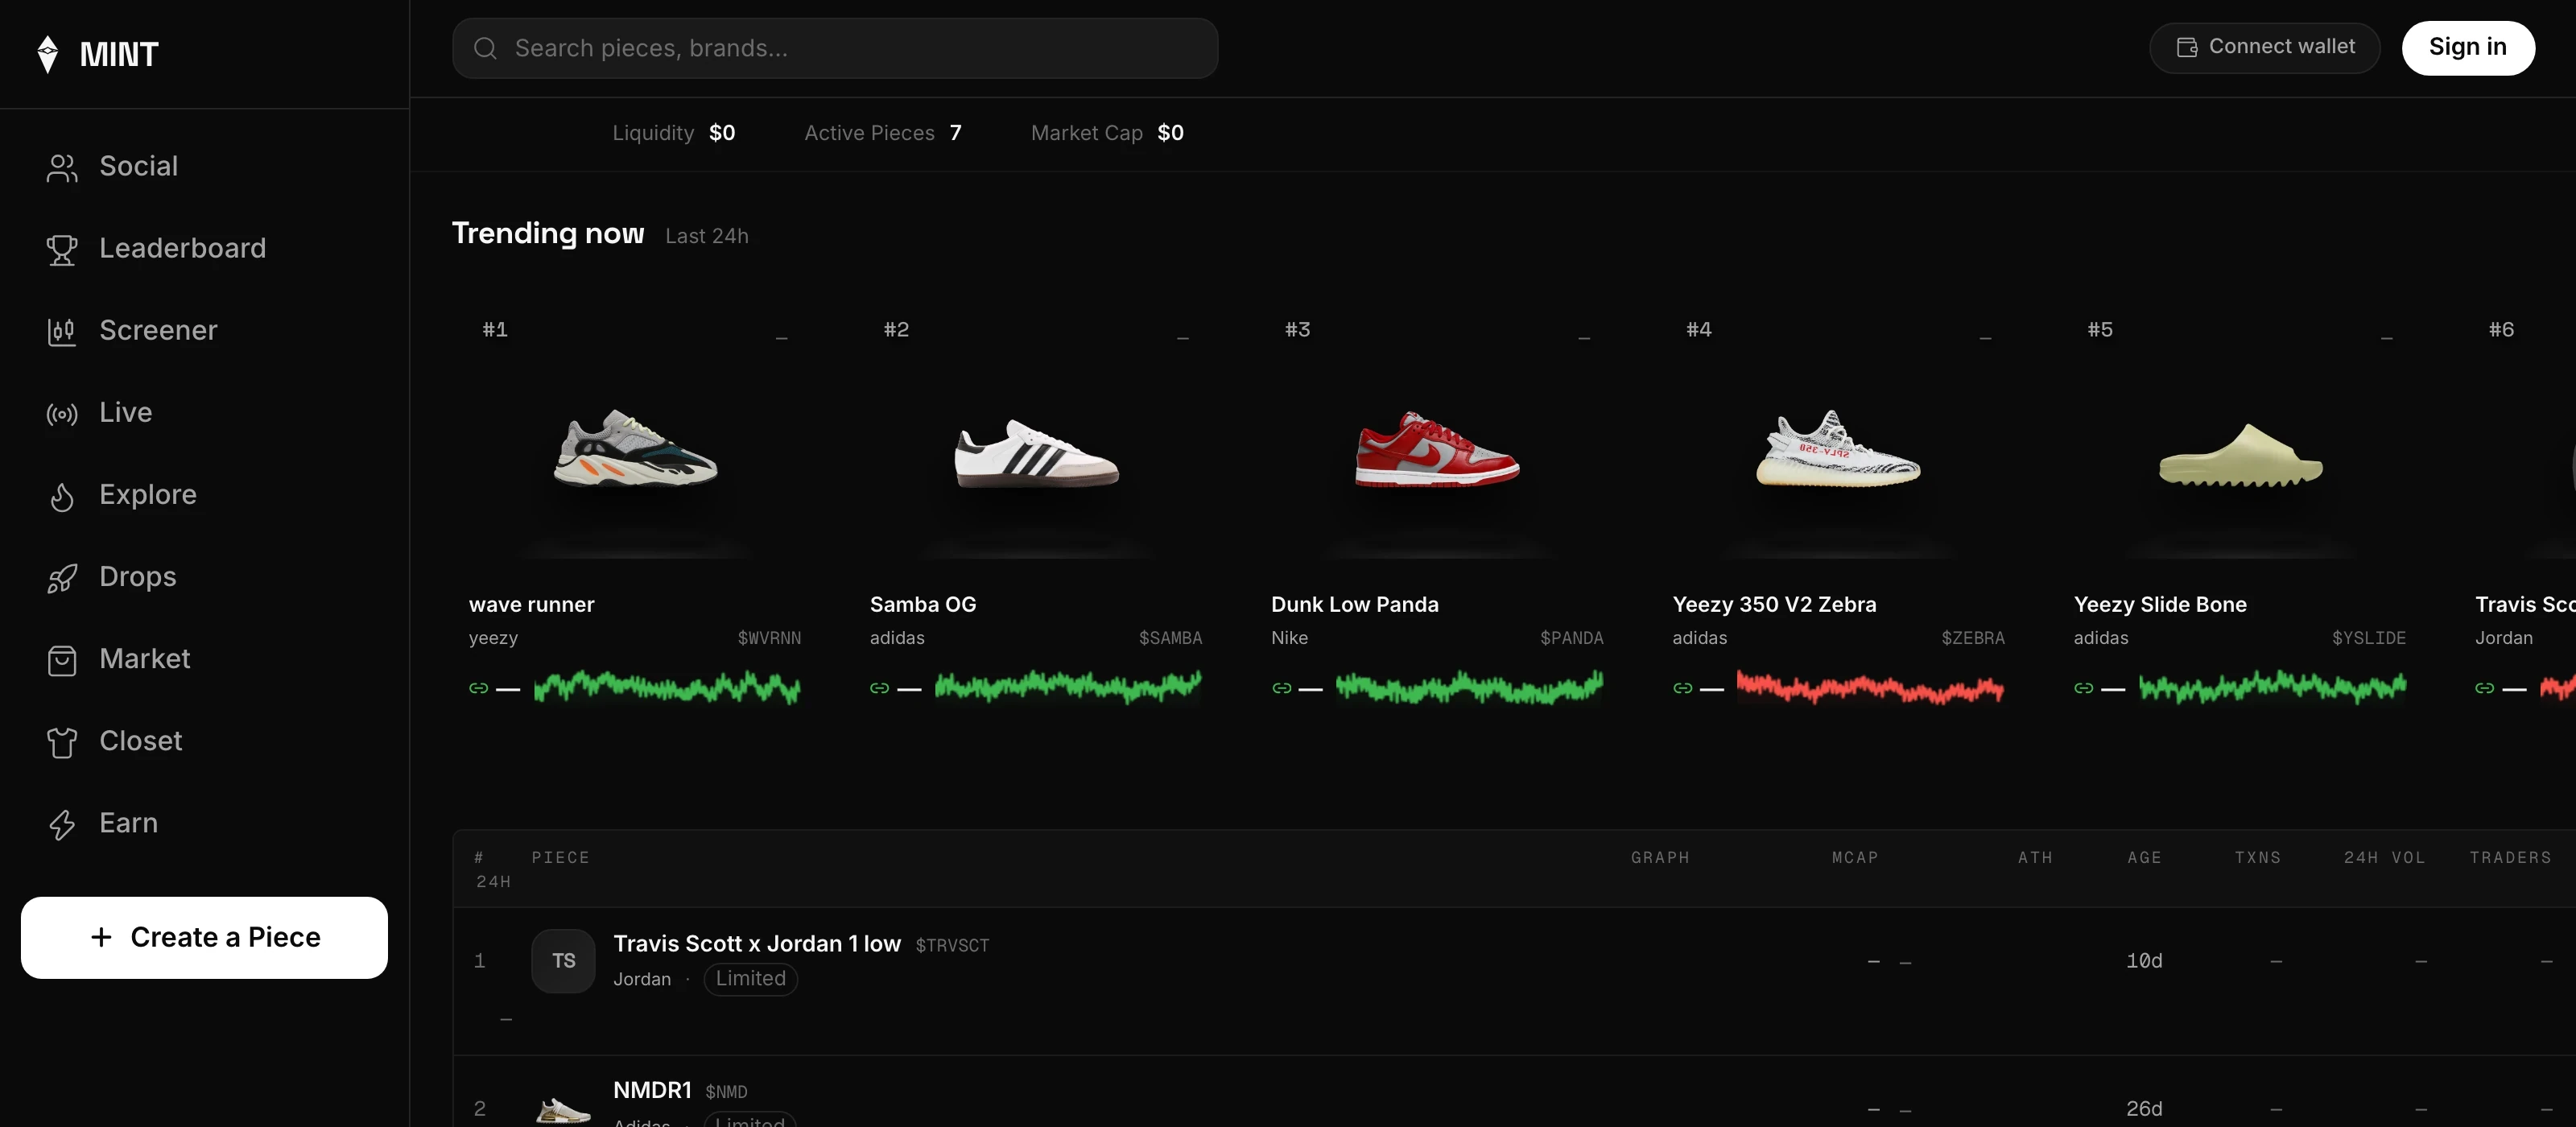Click the Social people icon

[62, 167]
